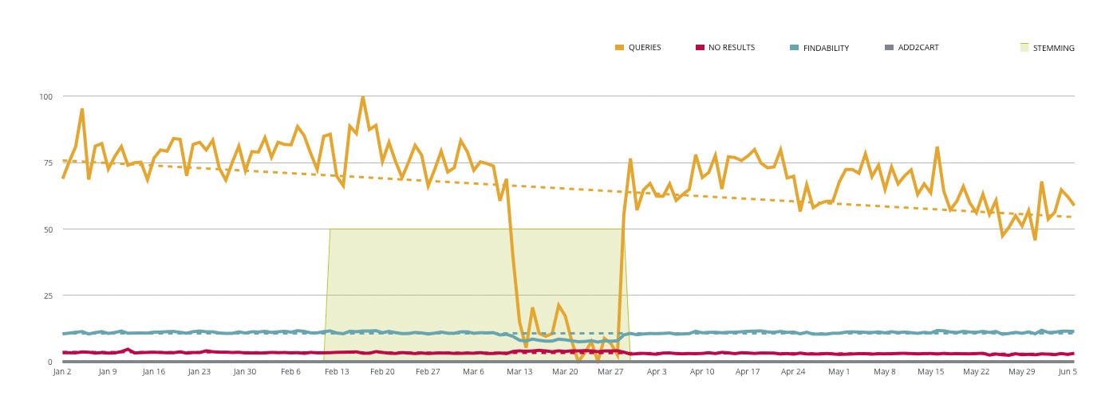Click the red NO RESULTS legend swatch
The image size is (1117, 419).
point(700,48)
